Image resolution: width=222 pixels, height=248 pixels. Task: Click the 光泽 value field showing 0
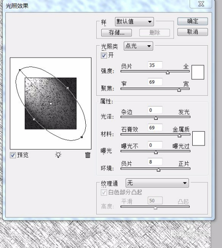coord(155,110)
